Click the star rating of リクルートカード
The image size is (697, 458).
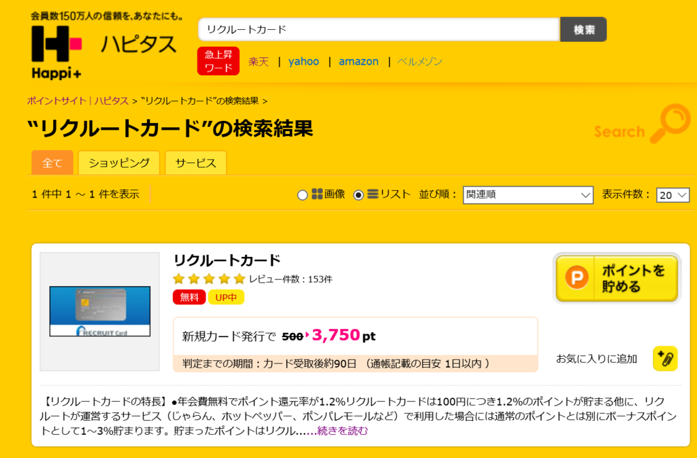[209, 279]
